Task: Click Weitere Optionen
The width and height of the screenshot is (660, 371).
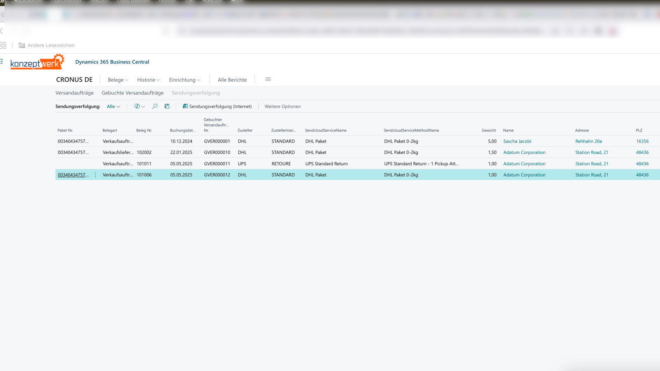Action: (x=283, y=106)
